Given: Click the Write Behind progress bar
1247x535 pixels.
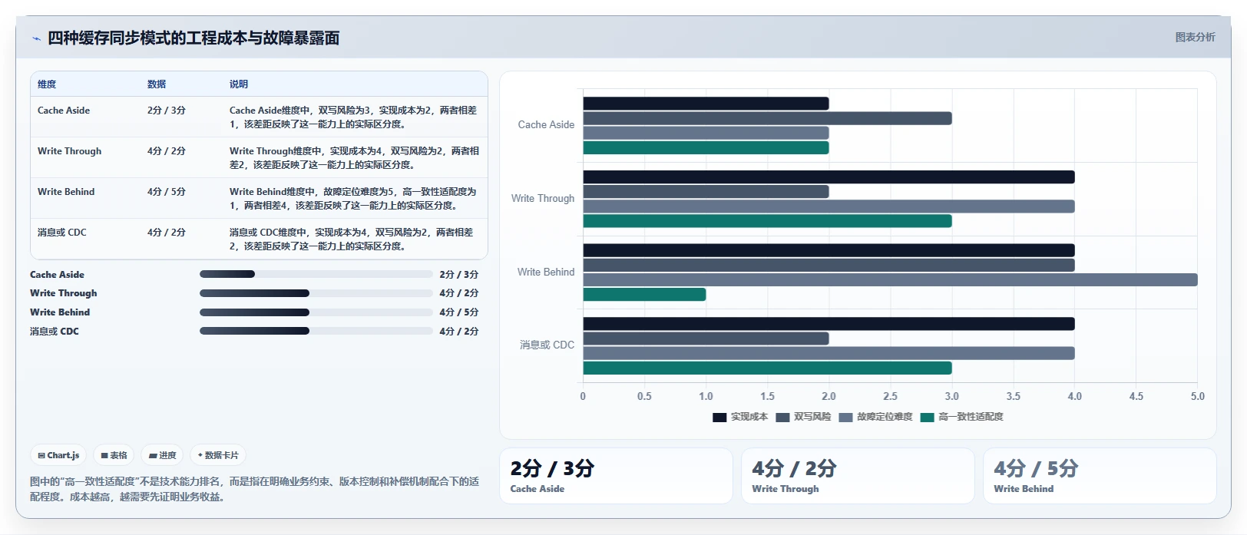Looking at the screenshot, I should (x=316, y=312).
